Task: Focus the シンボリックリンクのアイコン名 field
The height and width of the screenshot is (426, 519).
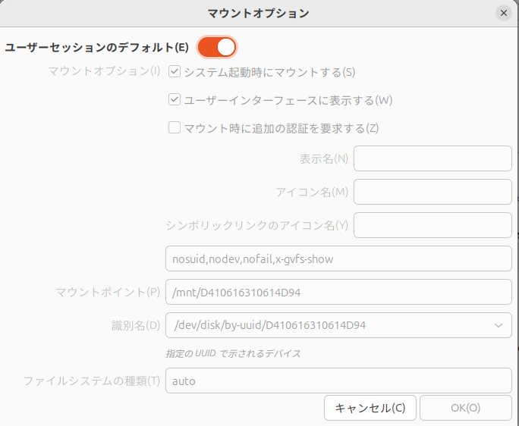Action: pos(432,225)
